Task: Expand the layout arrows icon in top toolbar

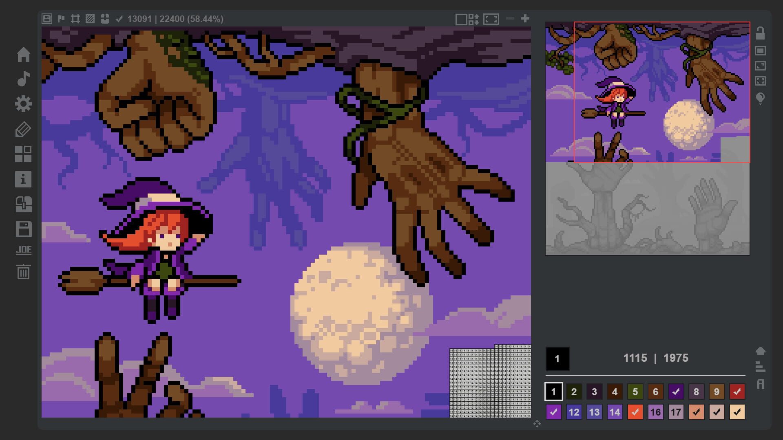Action: tap(473, 19)
